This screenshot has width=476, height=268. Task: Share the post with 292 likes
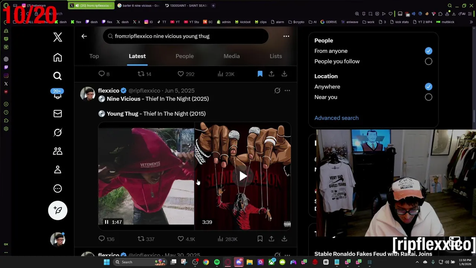[x=271, y=74]
